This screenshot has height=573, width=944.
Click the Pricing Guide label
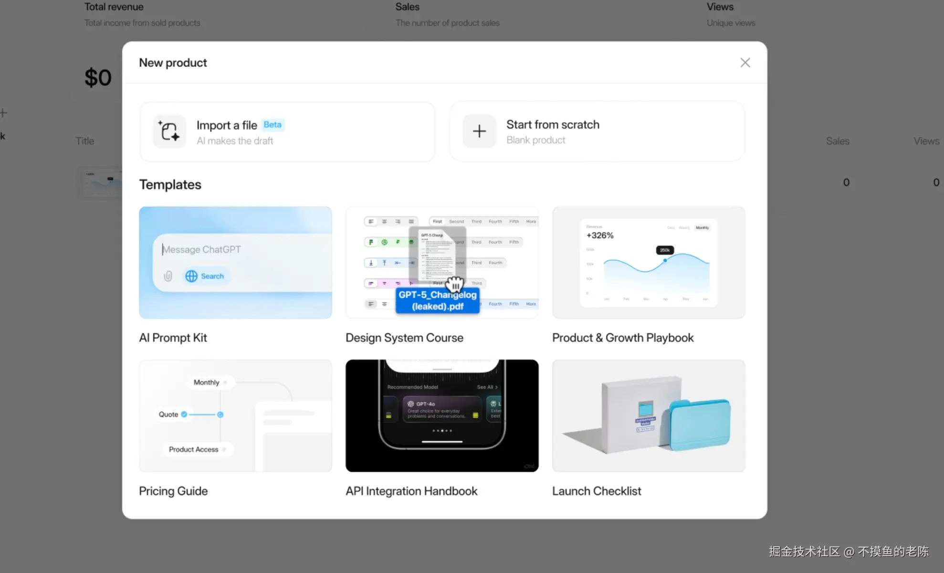click(173, 491)
